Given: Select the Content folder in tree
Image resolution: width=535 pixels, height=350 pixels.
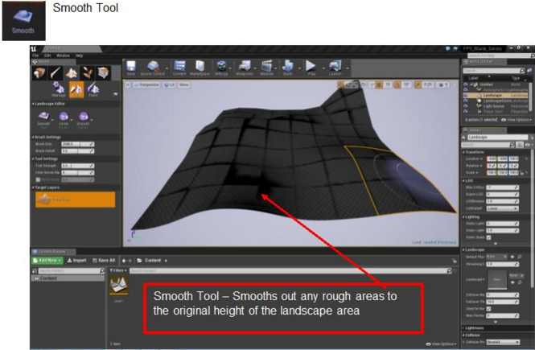Looking at the screenshot, I should tap(68, 278).
